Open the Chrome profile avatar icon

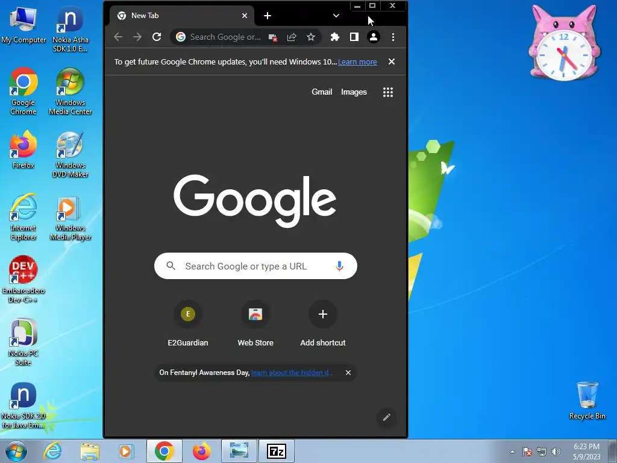tap(374, 37)
